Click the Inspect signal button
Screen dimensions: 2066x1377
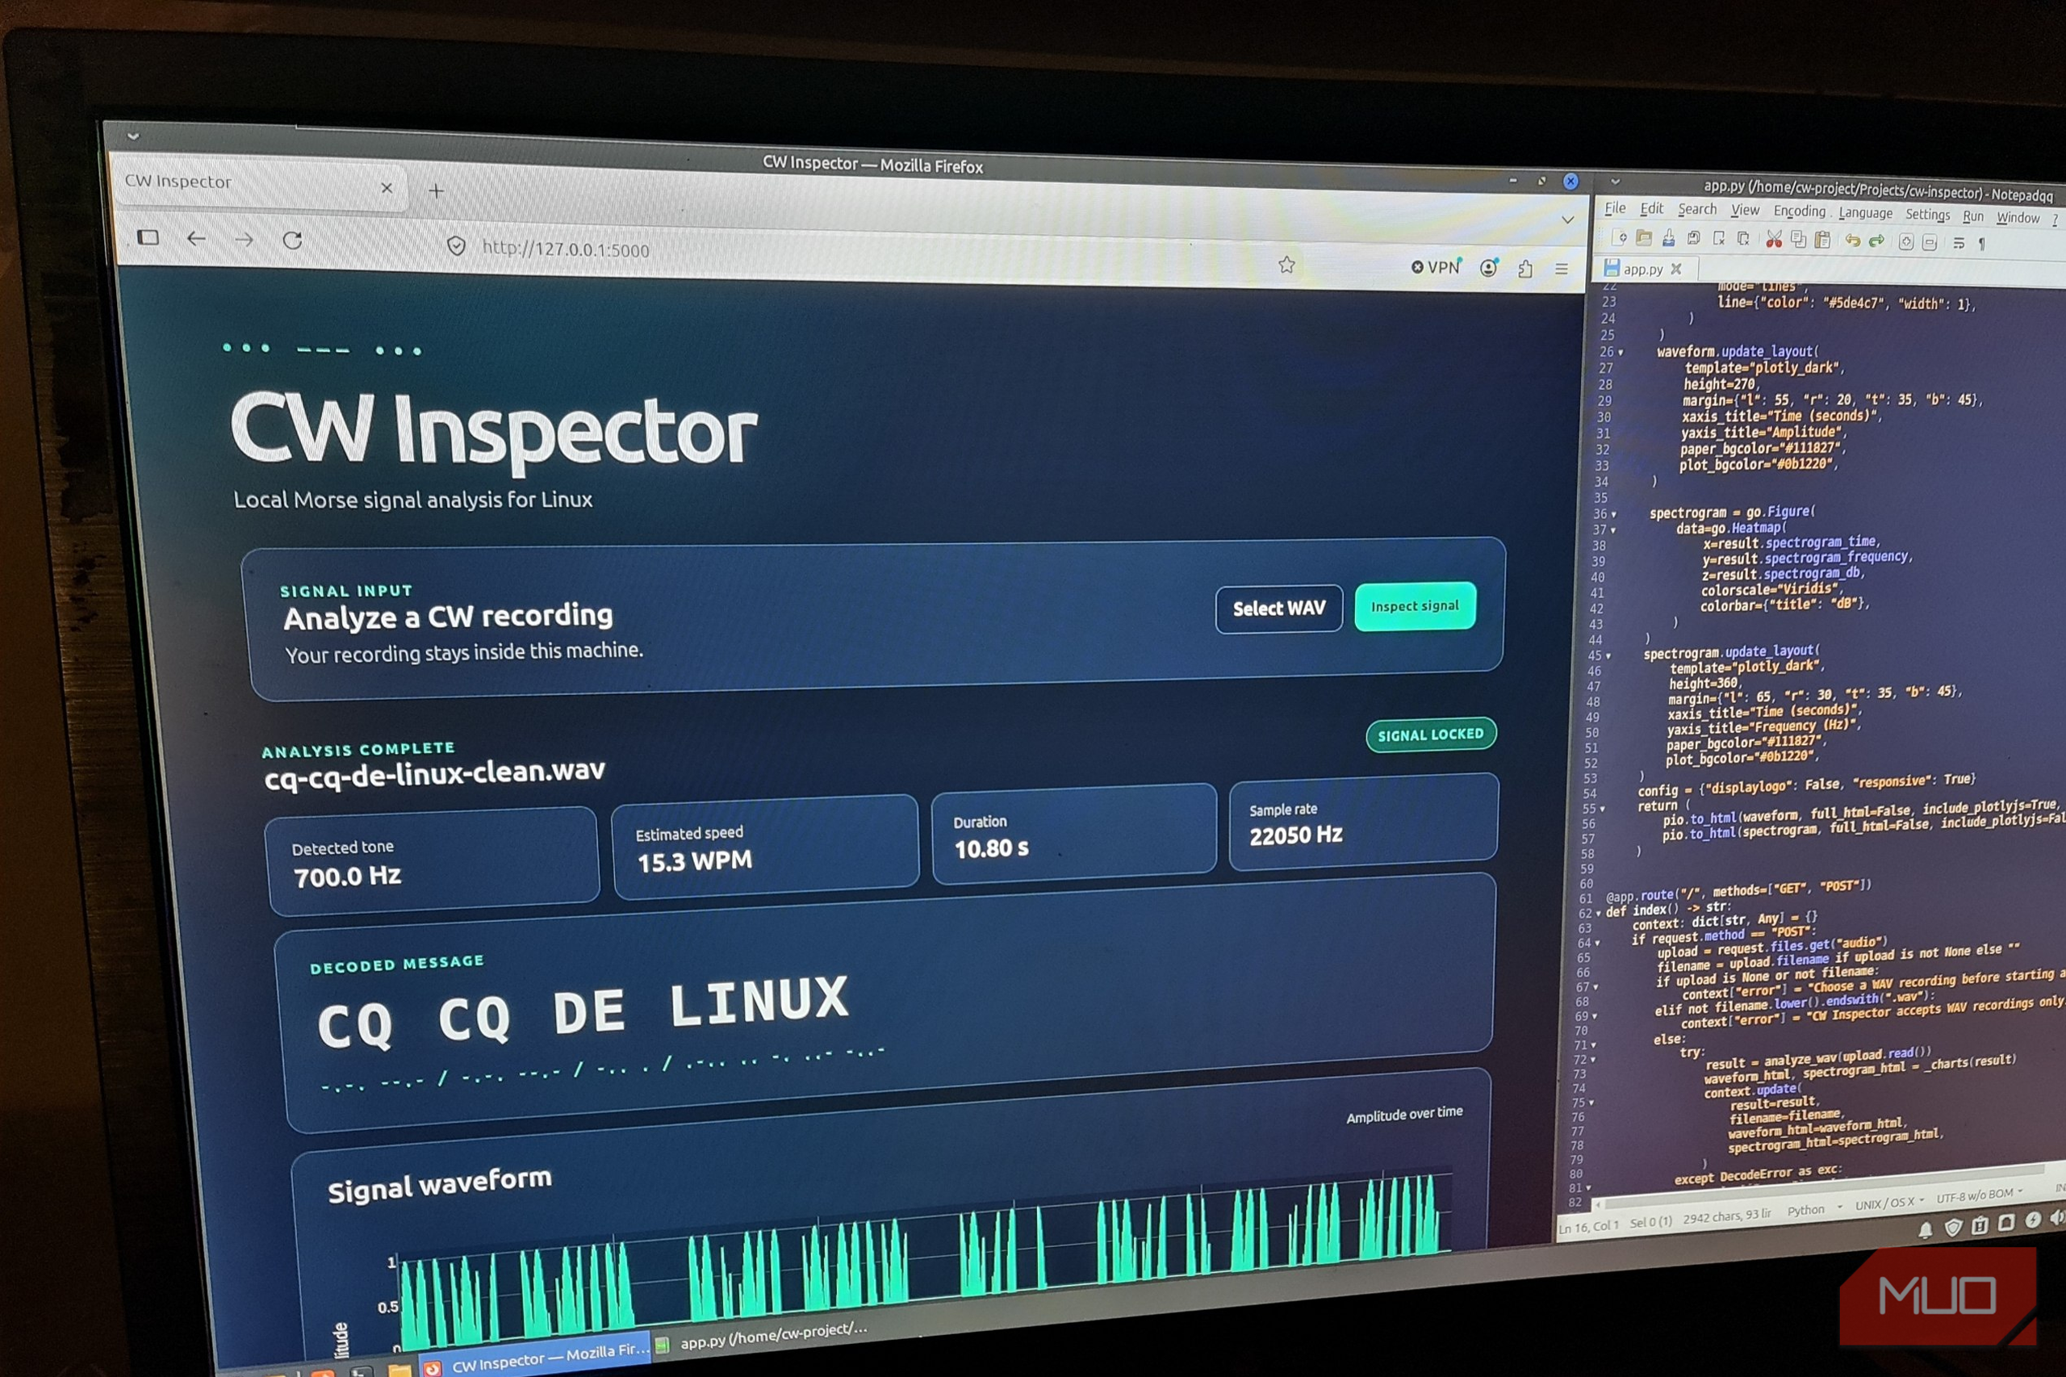(1415, 606)
